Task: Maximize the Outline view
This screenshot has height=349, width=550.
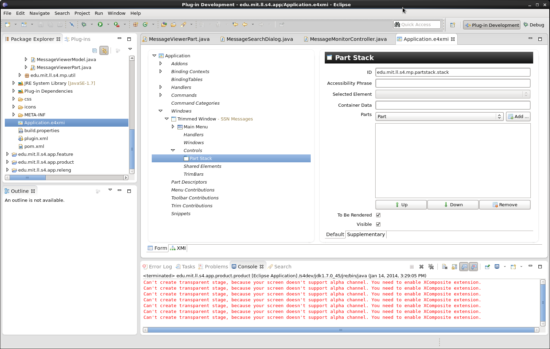Action: coord(129,191)
